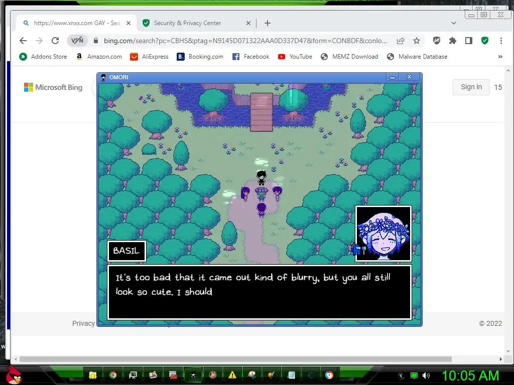The width and height of the screenshot is (514, 385).
Task: Click the page scroll-right arrow
Action: pyautogui.click(x=500, y=359)
